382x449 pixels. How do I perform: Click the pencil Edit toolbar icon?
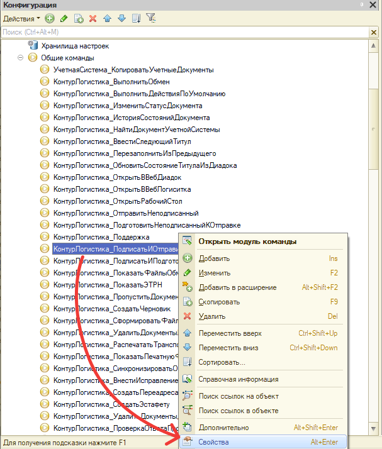[64, 19]
